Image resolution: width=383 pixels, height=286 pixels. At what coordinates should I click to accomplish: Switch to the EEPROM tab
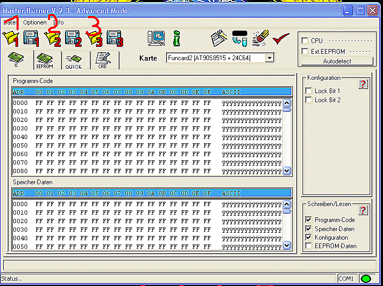44,61
